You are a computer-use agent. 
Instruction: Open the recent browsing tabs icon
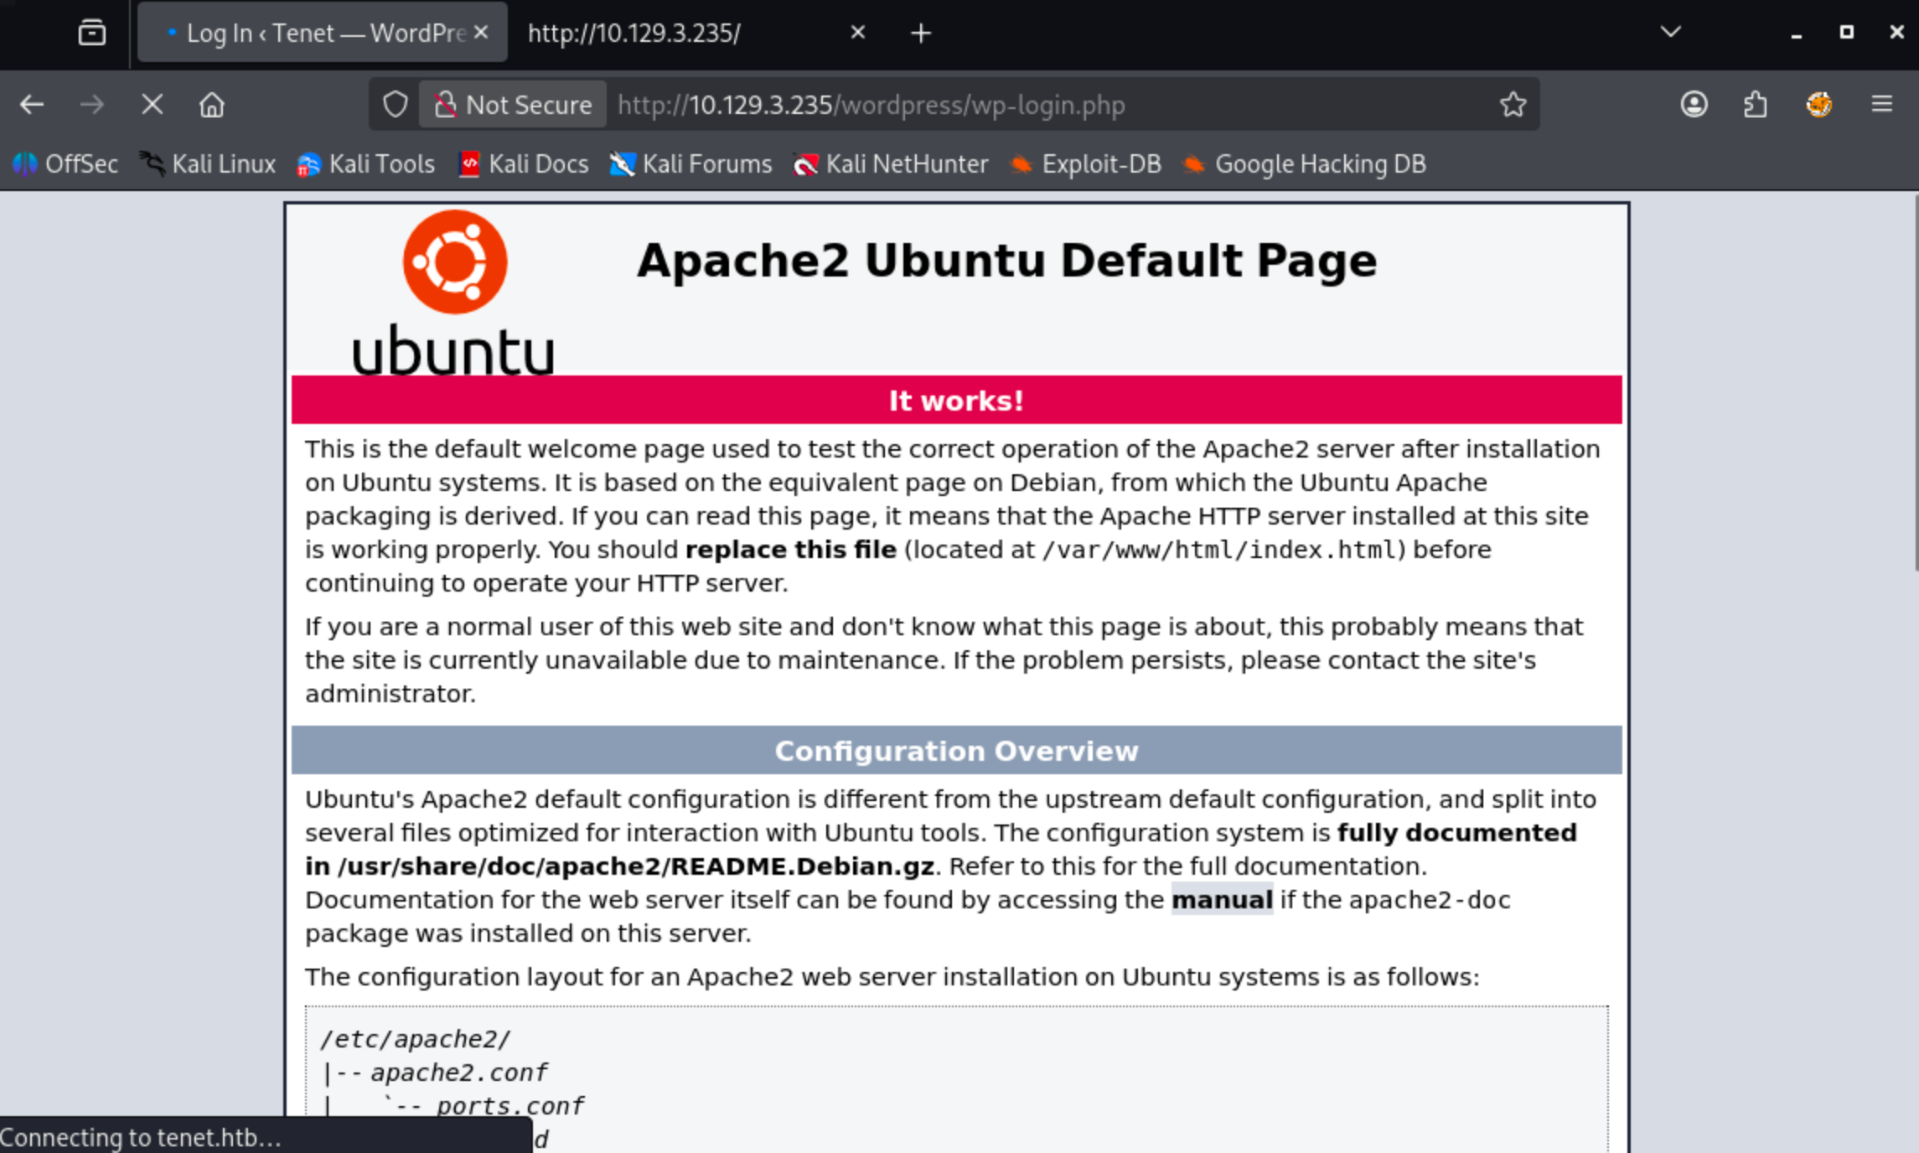pyautogui.click(x=91, y=33)
